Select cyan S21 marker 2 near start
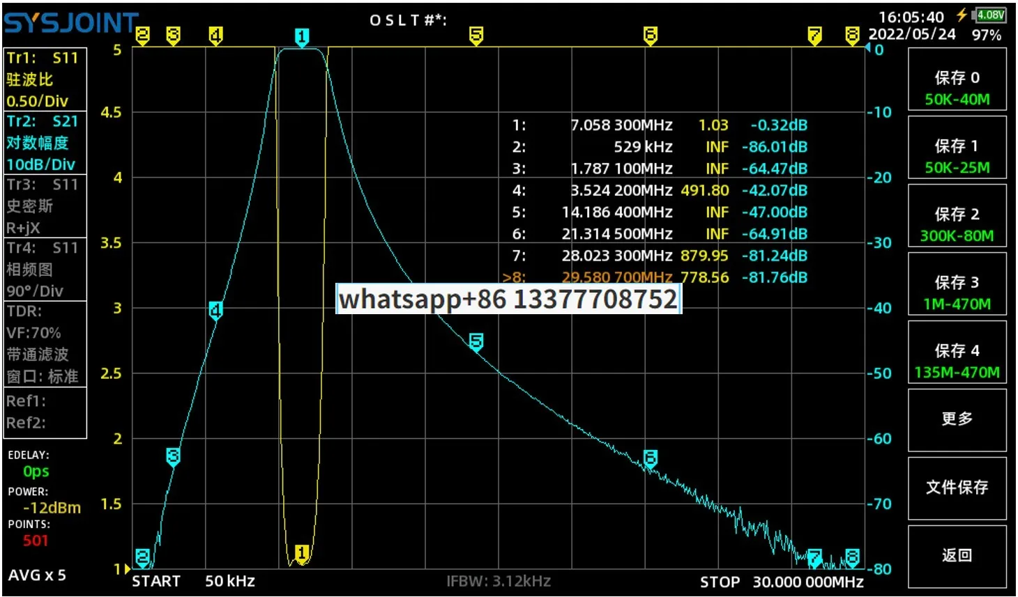The image size is (1018, 597). [142, 557]
